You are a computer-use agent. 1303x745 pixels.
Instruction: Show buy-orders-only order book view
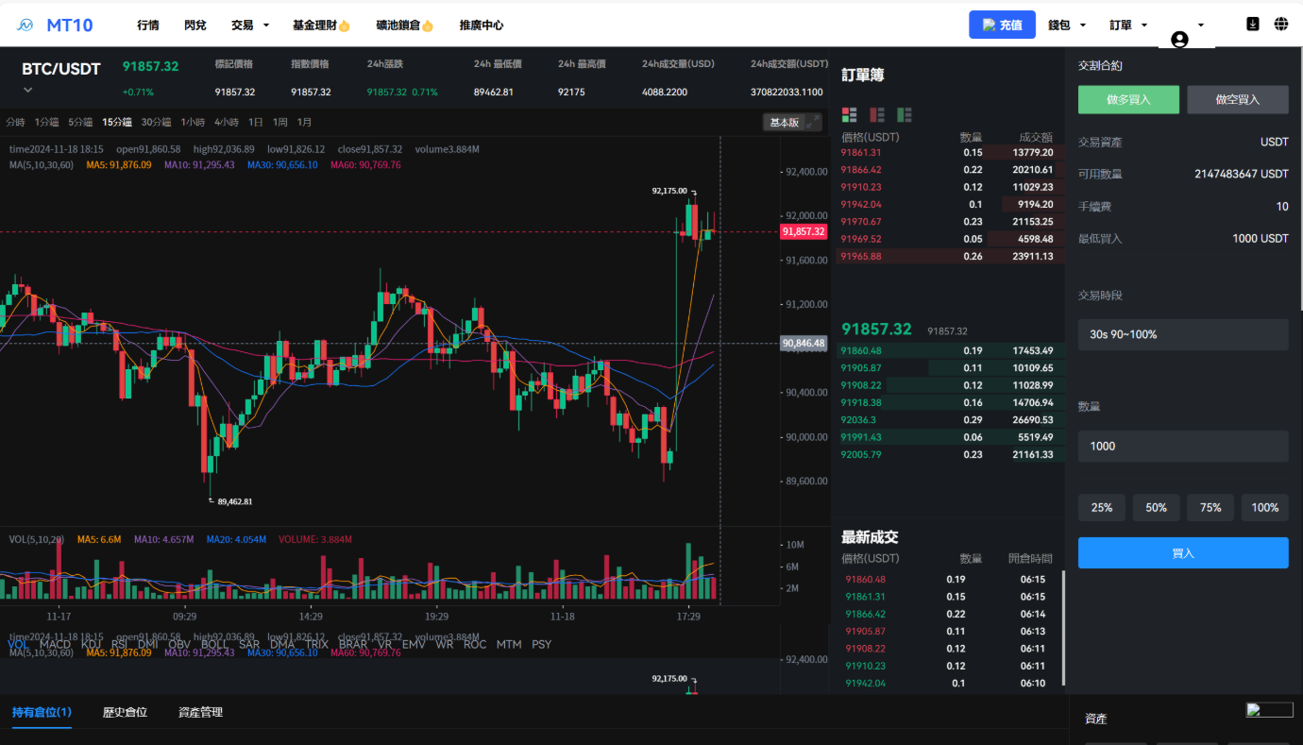coord(905,114)
